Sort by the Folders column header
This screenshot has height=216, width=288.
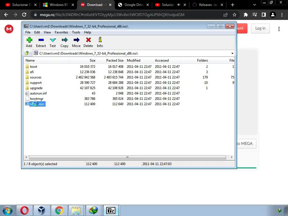(195, 60)
